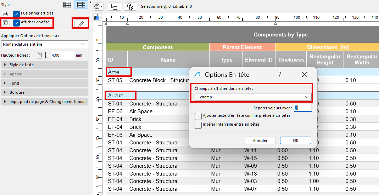Uncheck Fusionner articles checkbox
Screen dimensions: 379x195
pyautogui.click(x=16, y=14)
